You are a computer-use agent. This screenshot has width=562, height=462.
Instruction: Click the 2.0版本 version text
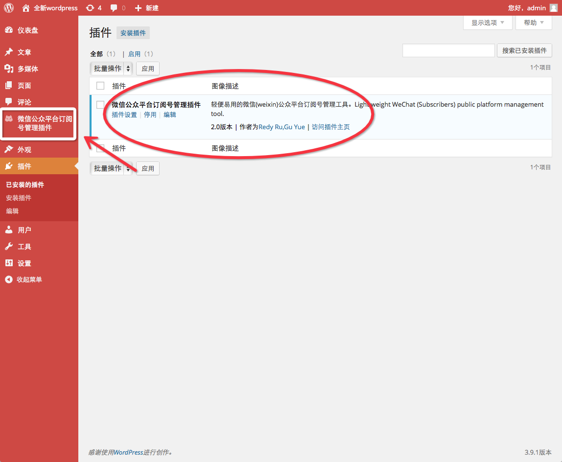221,127
